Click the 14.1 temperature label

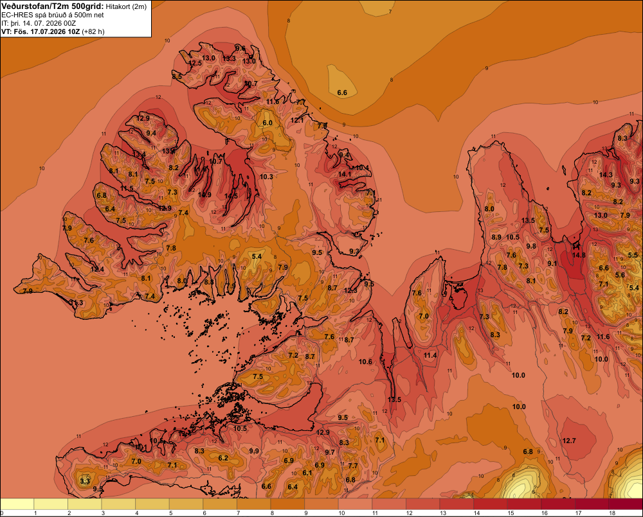click(345, 174)
